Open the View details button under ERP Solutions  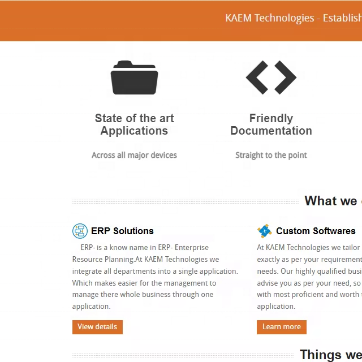[97, 327]
